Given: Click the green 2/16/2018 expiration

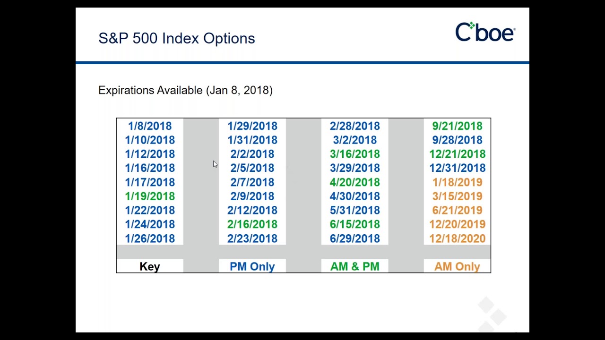Looking at the screenshot, I should pyautogui.click(x=252, y=224).
